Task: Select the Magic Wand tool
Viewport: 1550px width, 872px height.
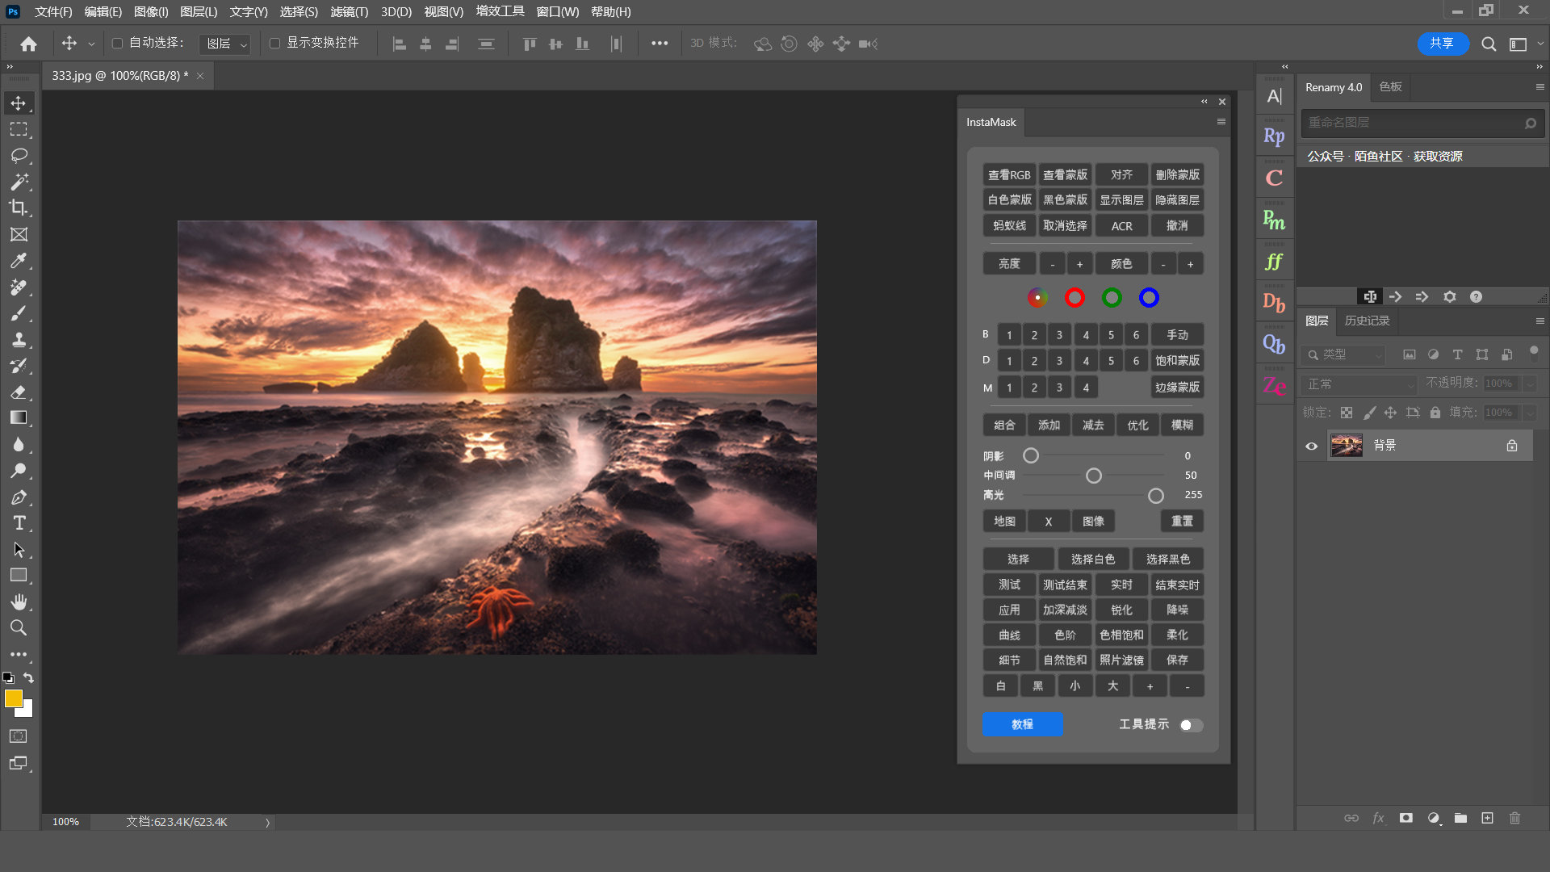Action: pos(19,182)
